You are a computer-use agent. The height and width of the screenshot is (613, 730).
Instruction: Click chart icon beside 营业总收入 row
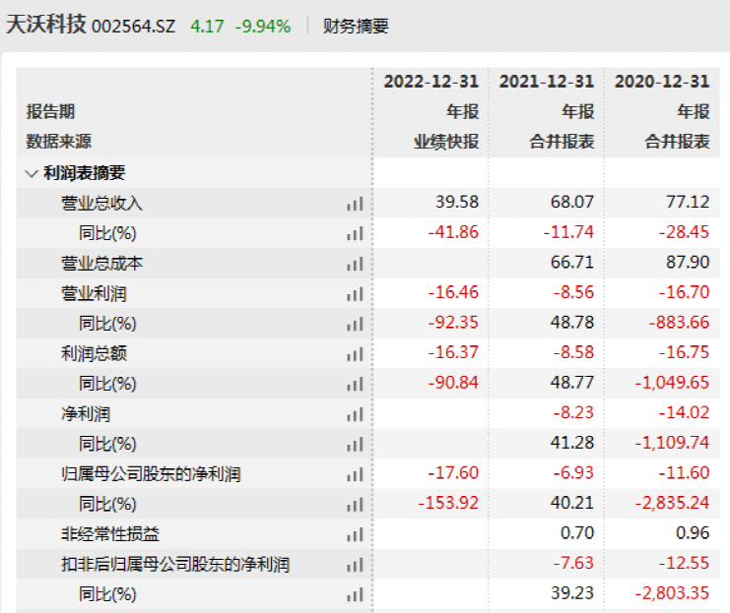355,204
